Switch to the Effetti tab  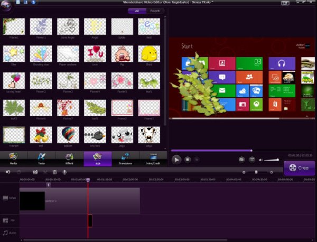[69, 159]
